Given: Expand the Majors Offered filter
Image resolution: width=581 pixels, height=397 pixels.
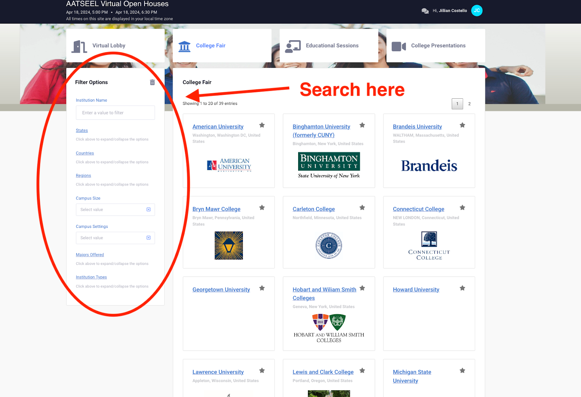Looking at the screenshot, I should click(x=90, y=255).
